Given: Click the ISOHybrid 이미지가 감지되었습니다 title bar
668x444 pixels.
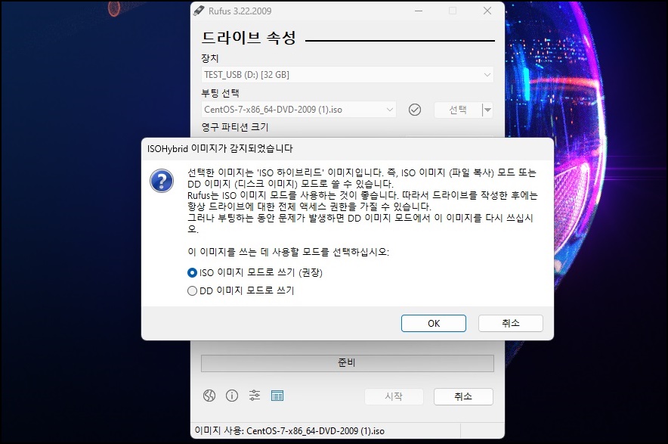Looking at the screenshot, I should pyautogui.click(x=347, y=148).
